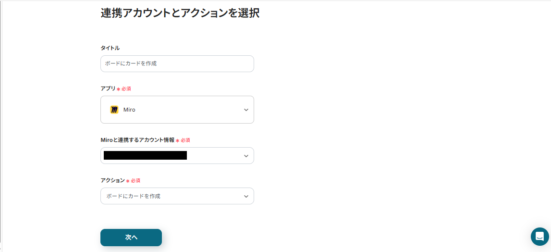Expand the Miro account dropdown chevron

coord(246,156)
